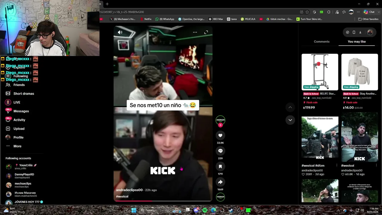Screen dimensions: 382x215
Task: Open the RELIFE power tower product
Action: 320,82
